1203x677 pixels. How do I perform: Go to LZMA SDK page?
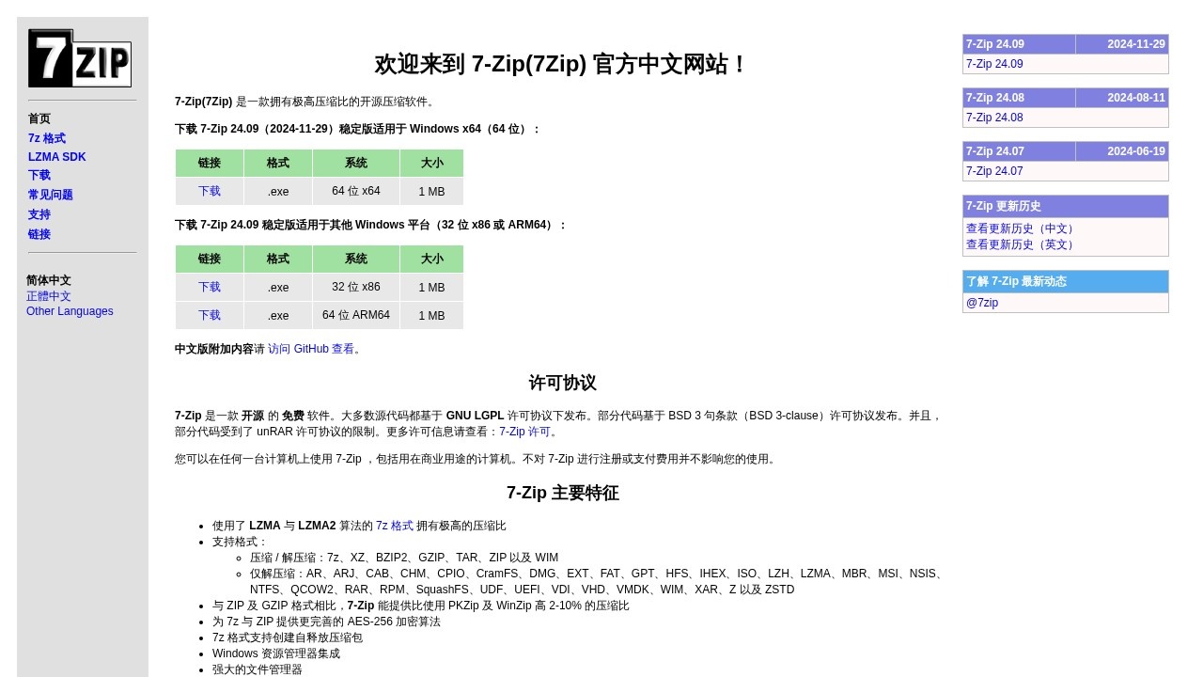56,157
